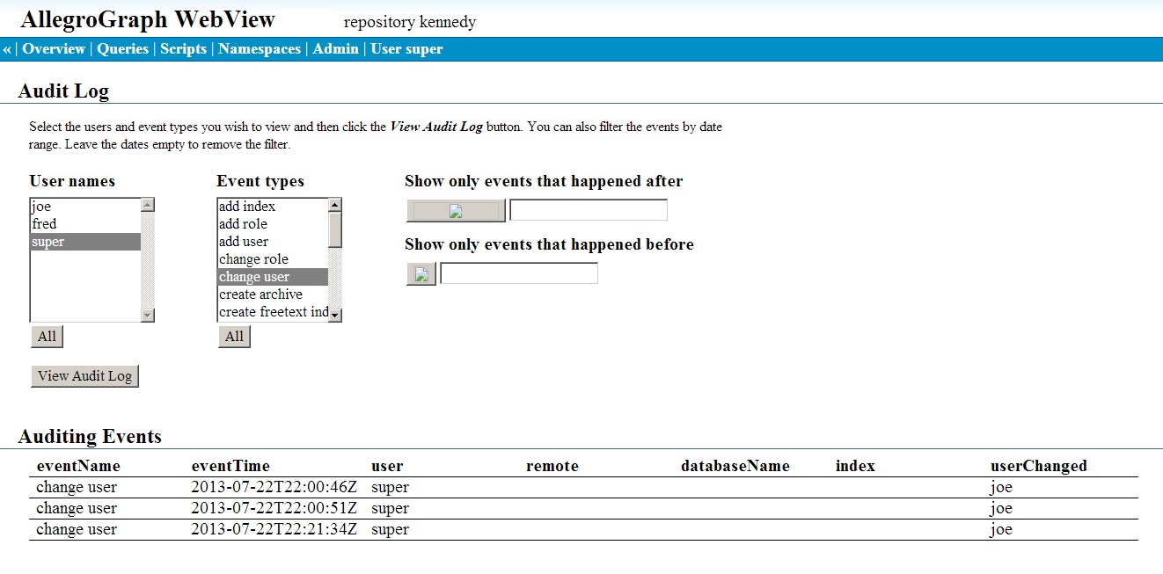Open the date picker for events before
Screen dimensions: 1163x574
[420, 273]
